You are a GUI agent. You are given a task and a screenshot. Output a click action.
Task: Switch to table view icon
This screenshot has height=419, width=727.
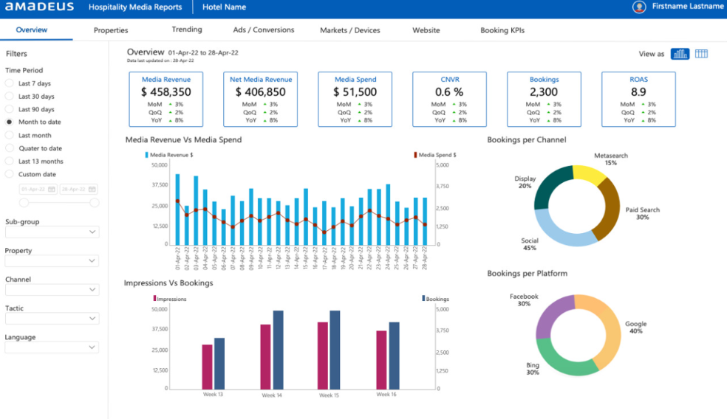click(701, 54)
